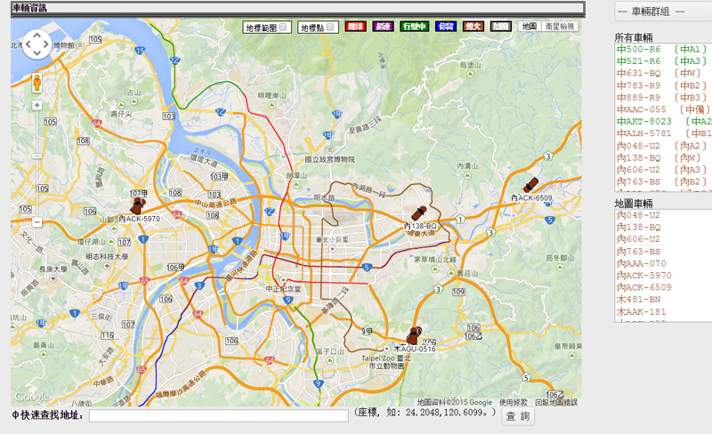Select 內138-BQ (內W) in all vehicles list
712x434 pixels.
coord(662,157)
